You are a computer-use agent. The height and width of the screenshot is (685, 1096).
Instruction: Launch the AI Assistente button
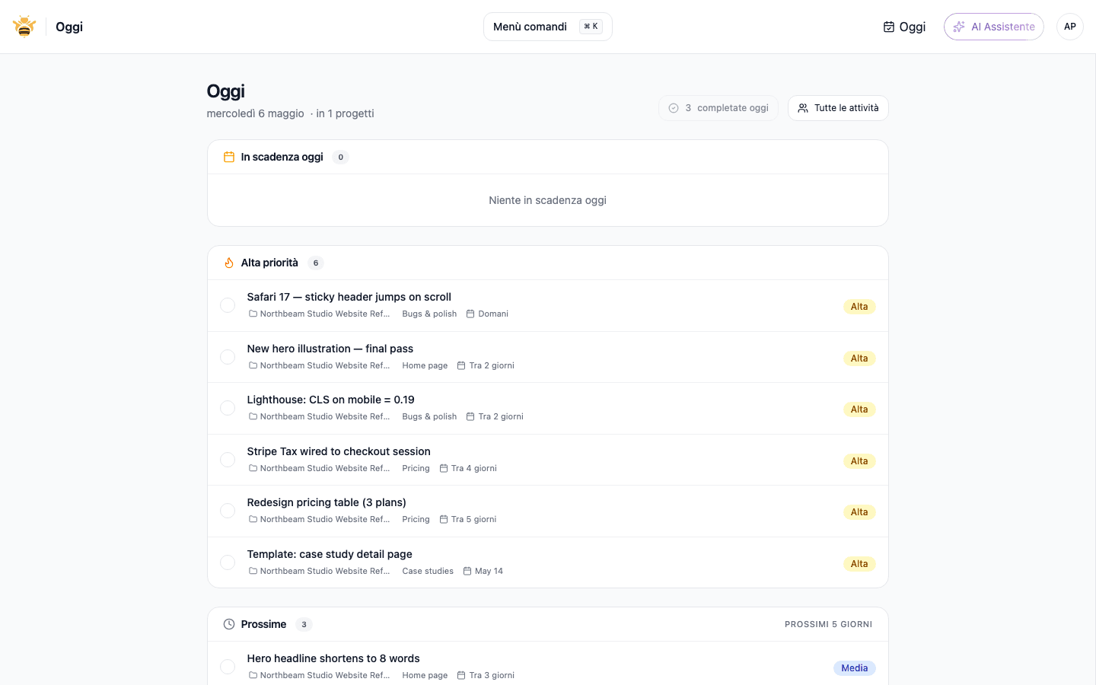pos(994,27)
